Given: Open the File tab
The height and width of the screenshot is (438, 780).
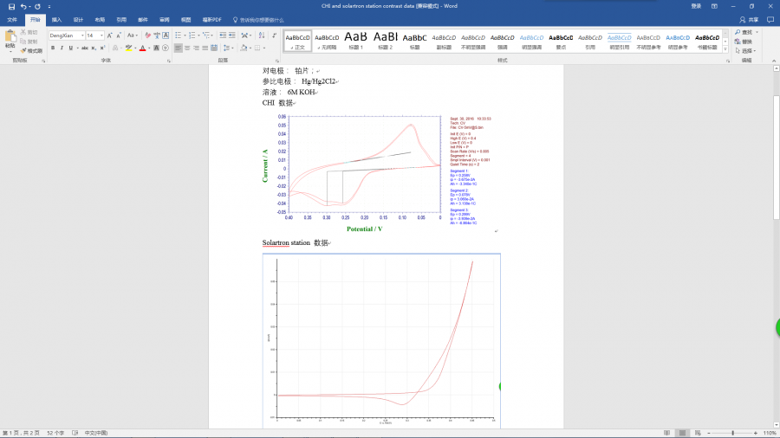Looking at the screenshot, I should click(x=12, y=20).
